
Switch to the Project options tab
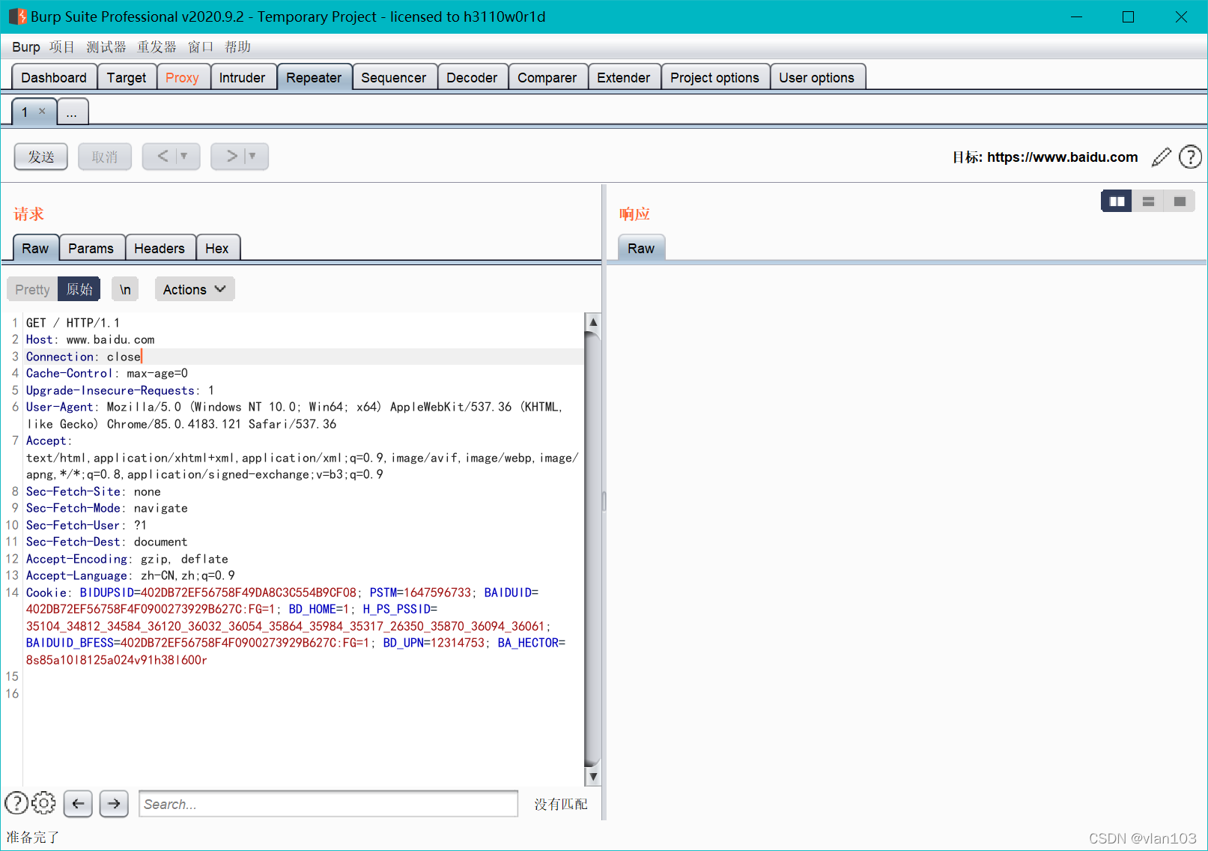point(714,77)
